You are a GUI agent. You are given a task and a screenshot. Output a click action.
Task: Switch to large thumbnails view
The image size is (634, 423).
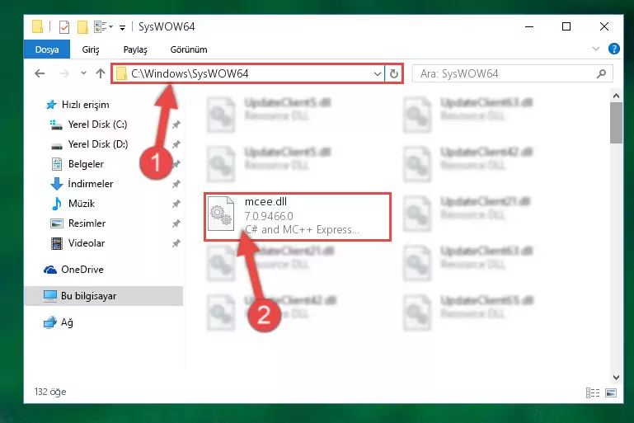click(x=611, y=392)
